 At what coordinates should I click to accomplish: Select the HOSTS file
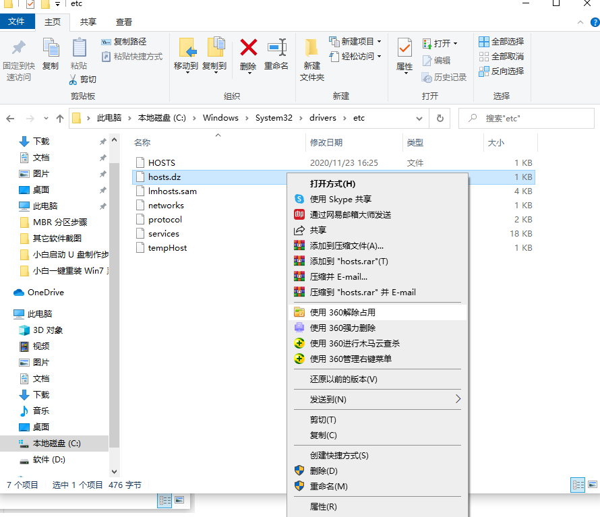click(x=162, y=163)
